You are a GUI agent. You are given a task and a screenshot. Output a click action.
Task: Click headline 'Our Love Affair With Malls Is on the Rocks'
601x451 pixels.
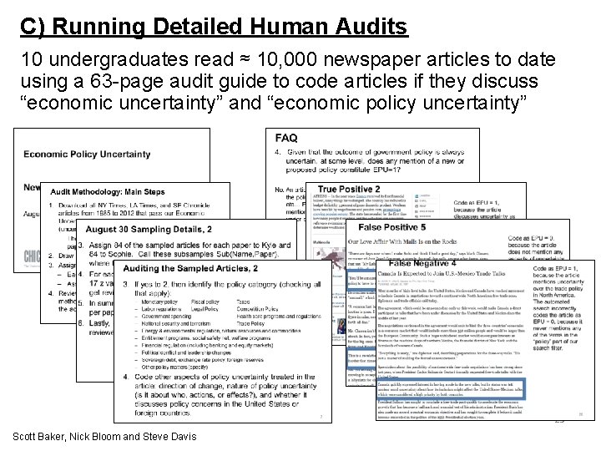point(402,241)
